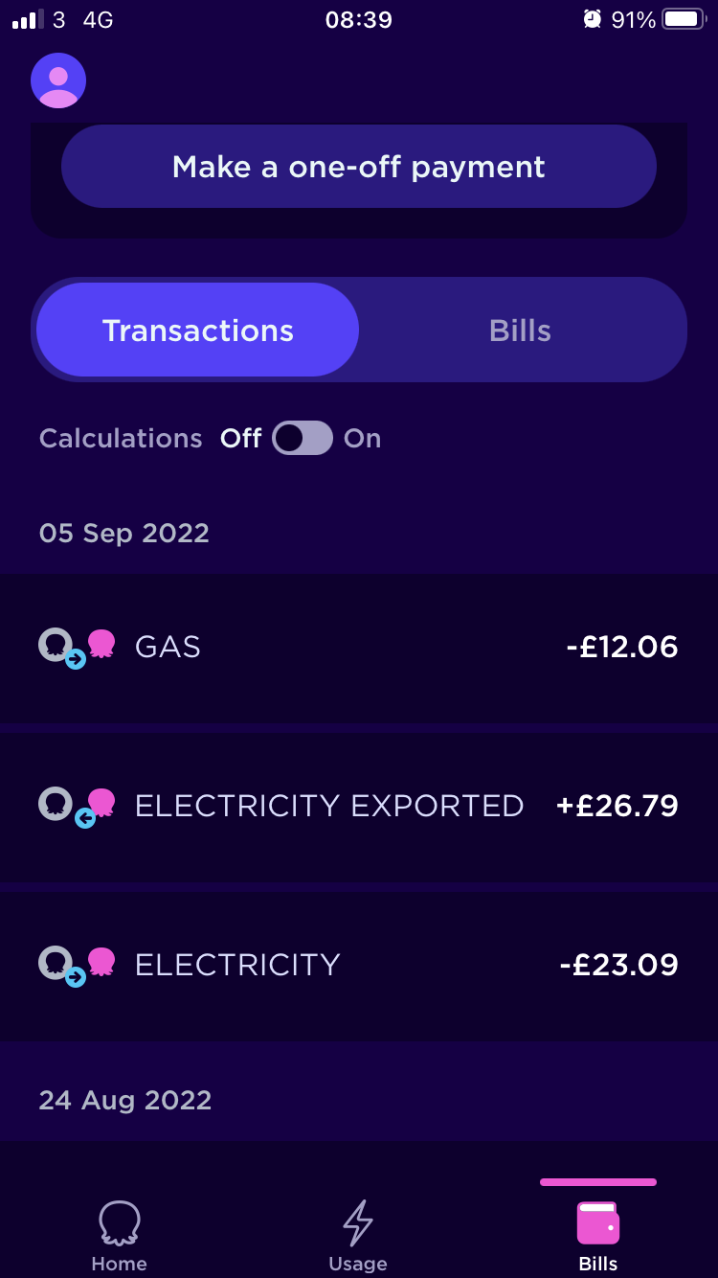The image size is (718, 1278).
Task: Switch to the Transactions tab
Action: [198, 331]
